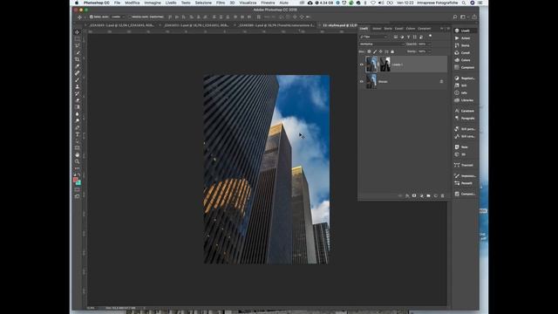The image size is (558, 314).
Task: Select the Clone Stamp tool
Action: point(78,86)
